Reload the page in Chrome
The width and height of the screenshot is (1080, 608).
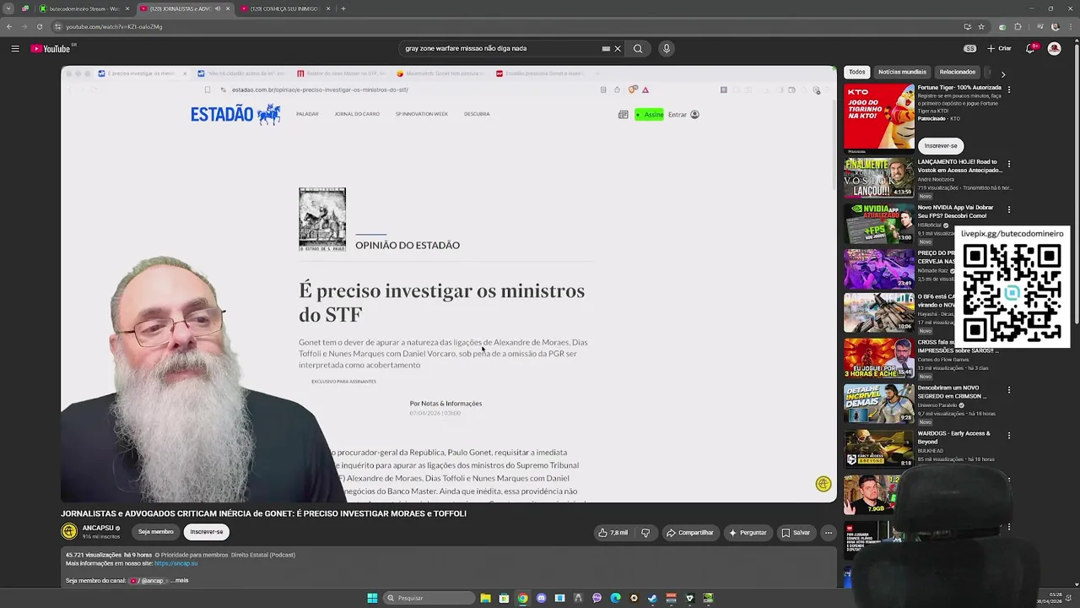(x=39, y=27)
